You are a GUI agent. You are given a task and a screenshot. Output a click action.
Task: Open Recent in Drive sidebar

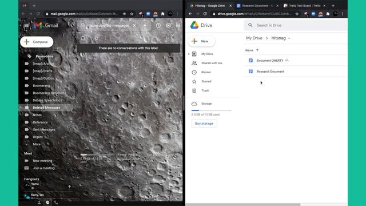coord(206,72)
